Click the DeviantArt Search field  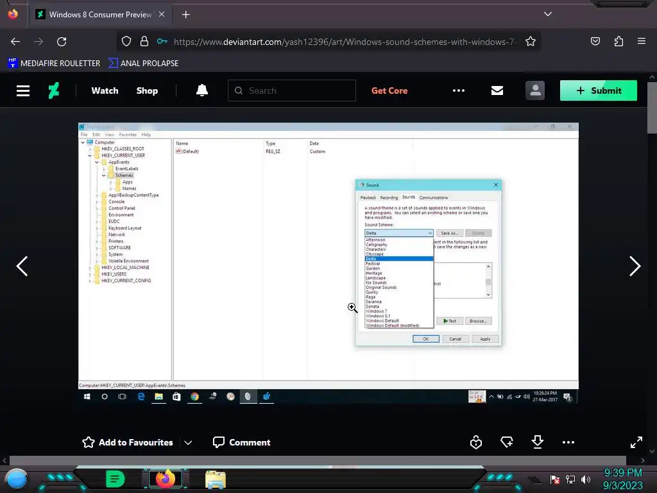[292, 91]
